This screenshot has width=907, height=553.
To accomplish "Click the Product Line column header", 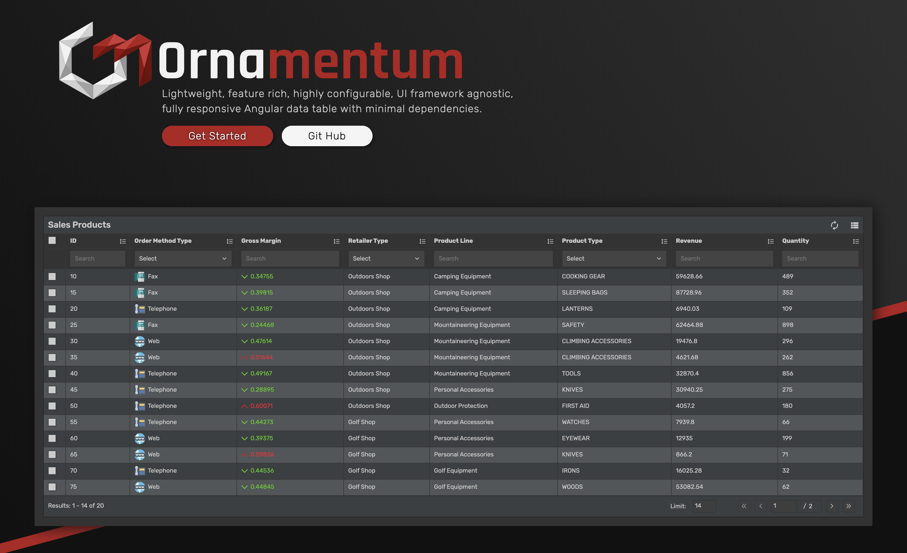I will tap(453, 241).
